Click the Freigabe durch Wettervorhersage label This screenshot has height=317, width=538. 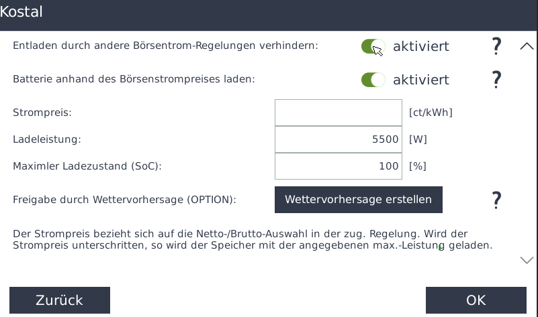124,200
